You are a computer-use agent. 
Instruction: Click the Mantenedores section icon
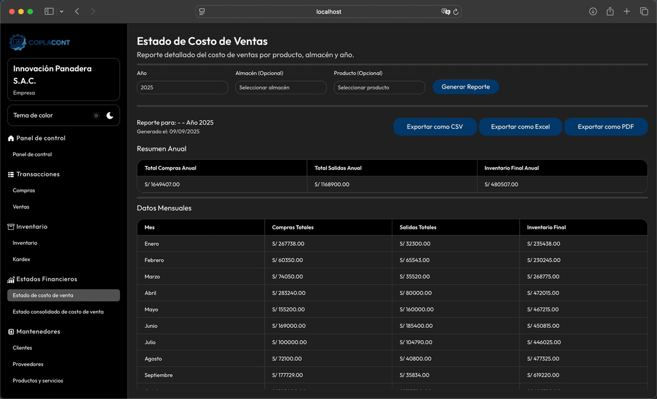12,331
